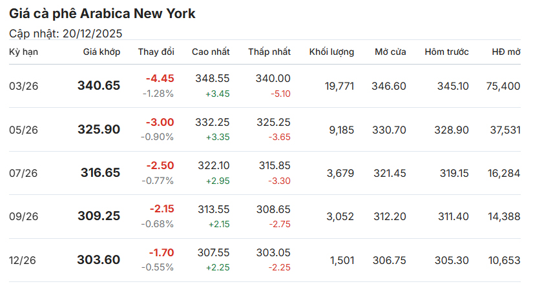Viewport: 533px width, 284px height.
Task: Click 'Giá cà phê Arabica New York' heading
Action: pos(102,14)
